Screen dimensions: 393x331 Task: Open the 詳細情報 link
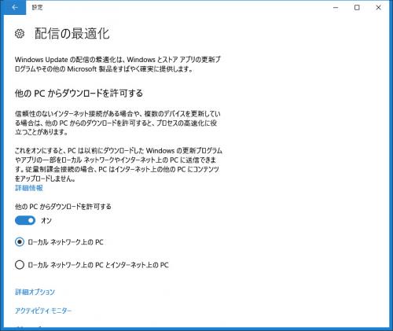click(x=29, y=188)
